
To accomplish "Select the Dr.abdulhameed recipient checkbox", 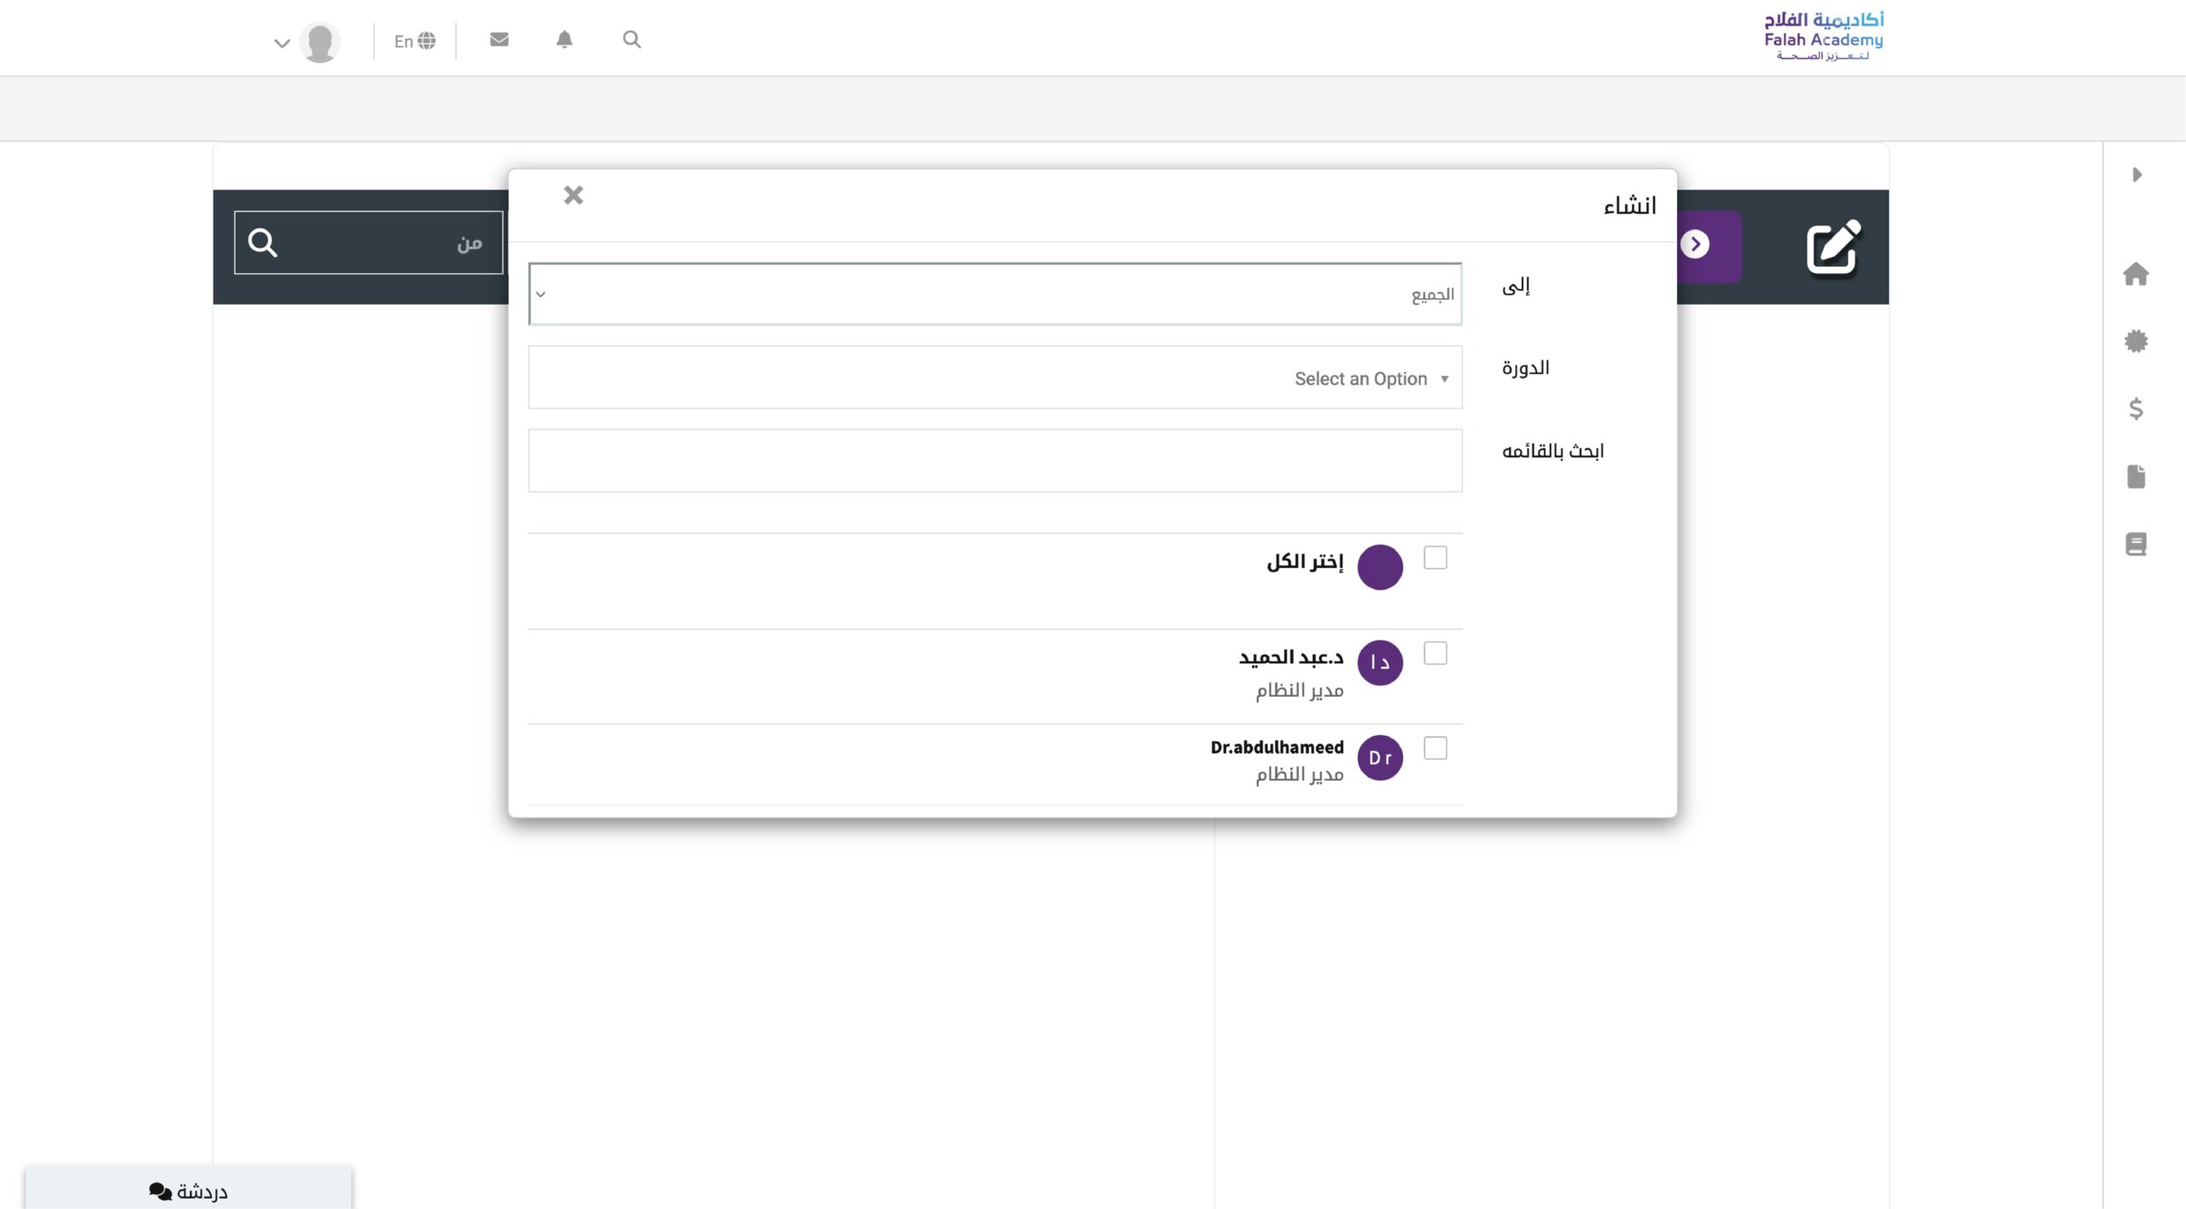I will click(x=1435, y=748).
